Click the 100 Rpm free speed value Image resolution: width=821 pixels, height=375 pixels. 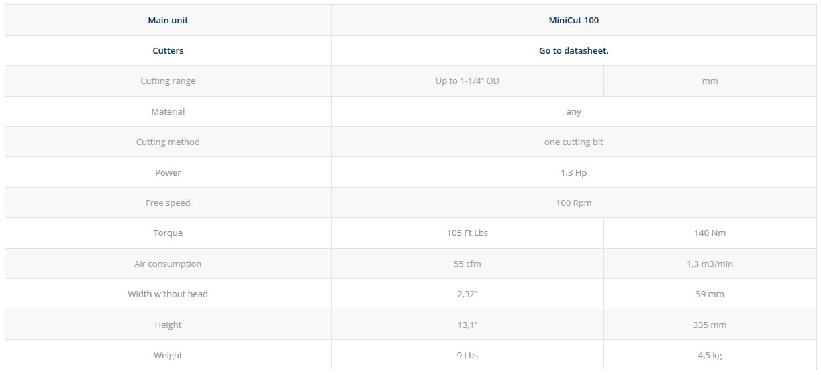coord(574,203)
